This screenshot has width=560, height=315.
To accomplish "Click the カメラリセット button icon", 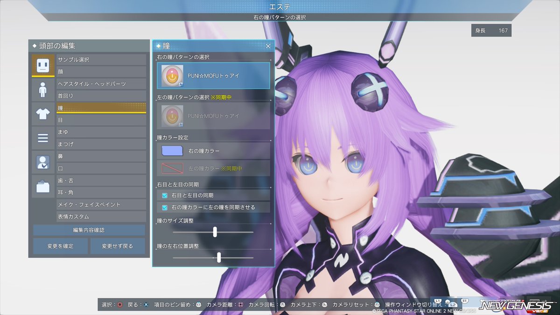I will pyautogui.click(x=377, y=305).
